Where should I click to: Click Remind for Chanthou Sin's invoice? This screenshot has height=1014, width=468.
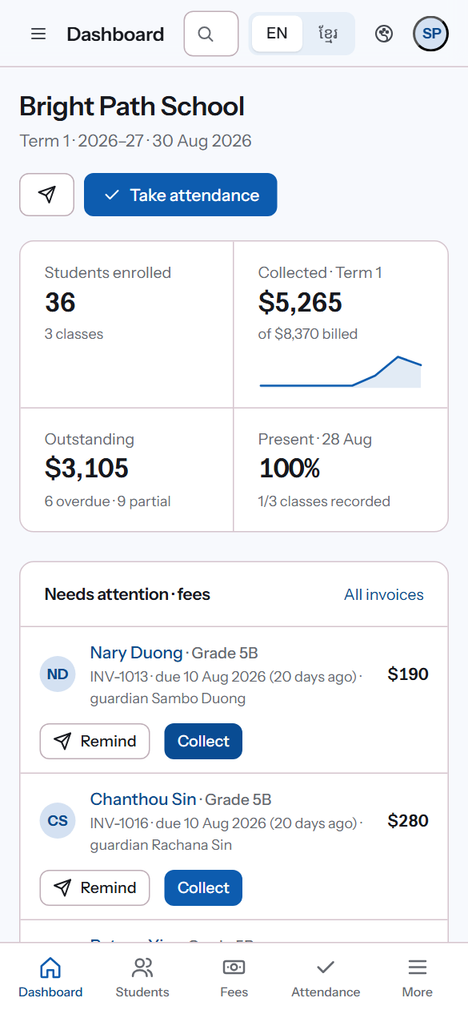pyautogui.click(x=94, y=888)
